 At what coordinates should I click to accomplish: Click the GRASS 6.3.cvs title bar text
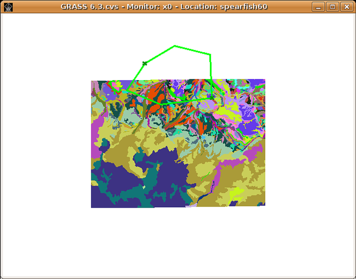164,7
